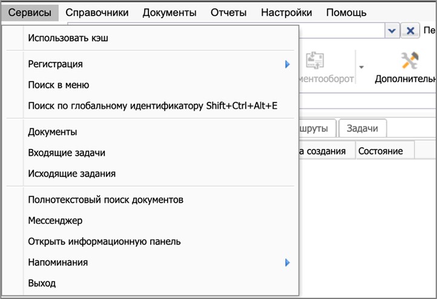The height and width of the screenshot is (299, 437).
Task: Expand the small toolbar dropdown arrow
Action: point(362,67)
